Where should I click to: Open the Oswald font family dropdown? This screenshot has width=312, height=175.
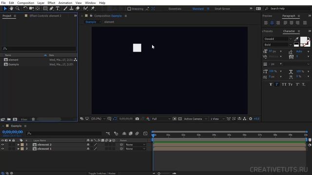278,39
